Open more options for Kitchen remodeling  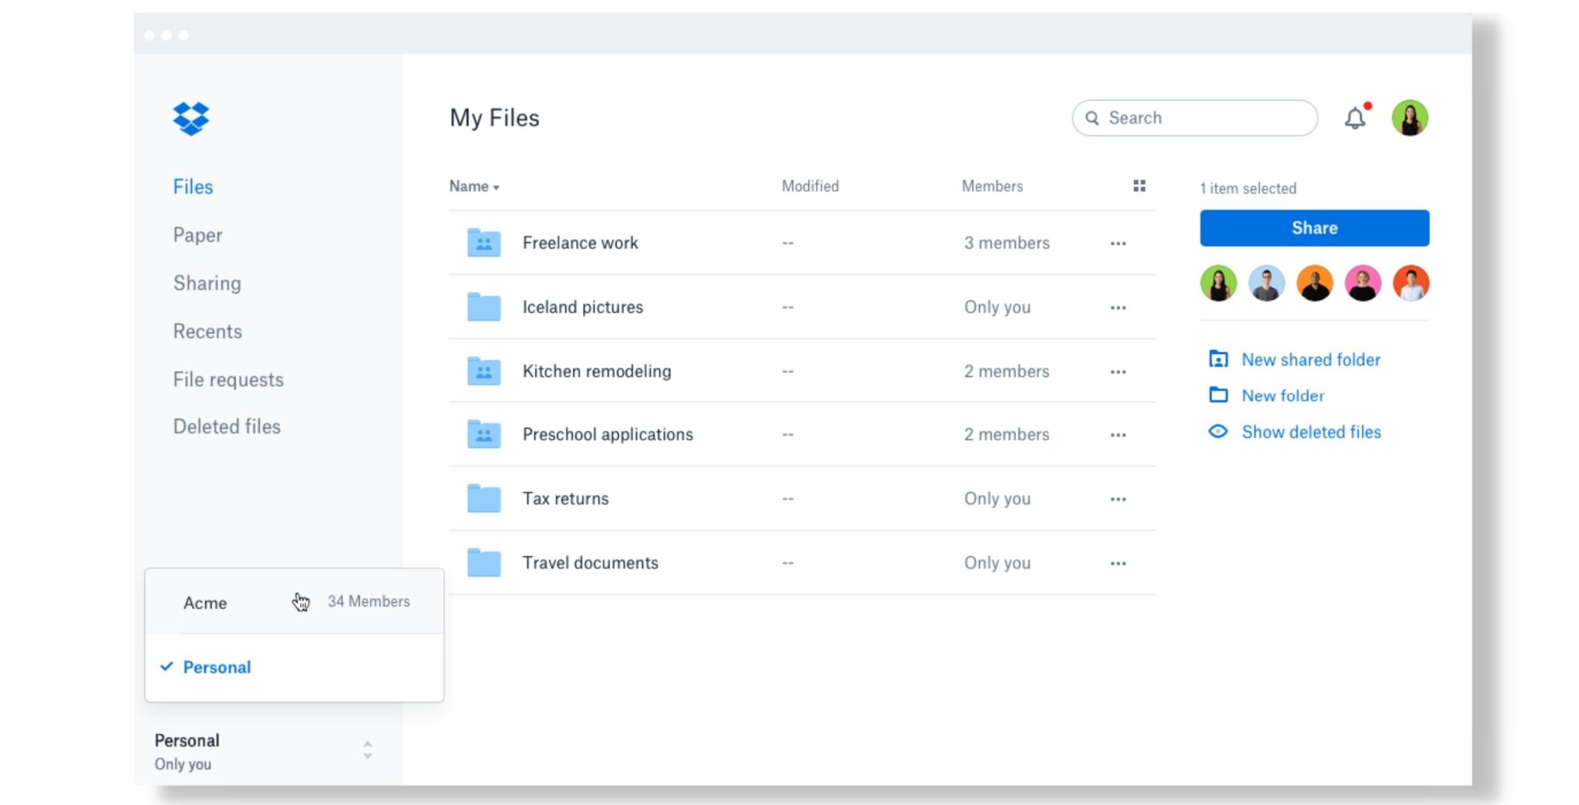tap(1118, 372)
